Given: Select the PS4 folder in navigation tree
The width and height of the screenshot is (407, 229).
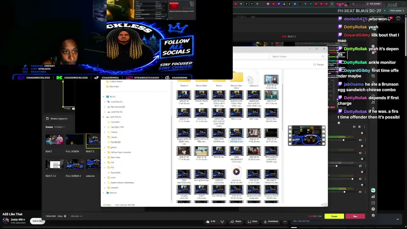Looking at the screenshot, I should [110, 163].
